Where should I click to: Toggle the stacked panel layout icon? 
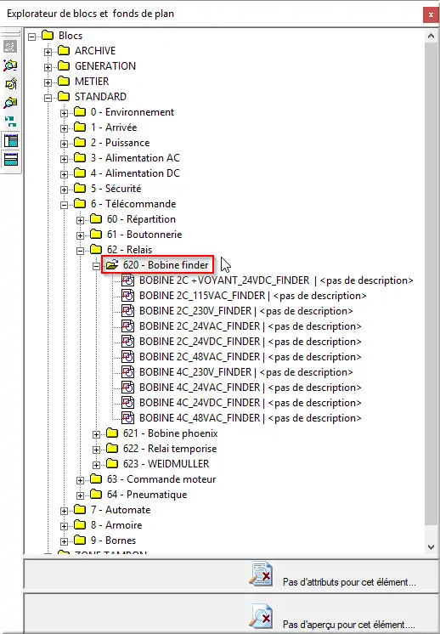tap(10, 159)
